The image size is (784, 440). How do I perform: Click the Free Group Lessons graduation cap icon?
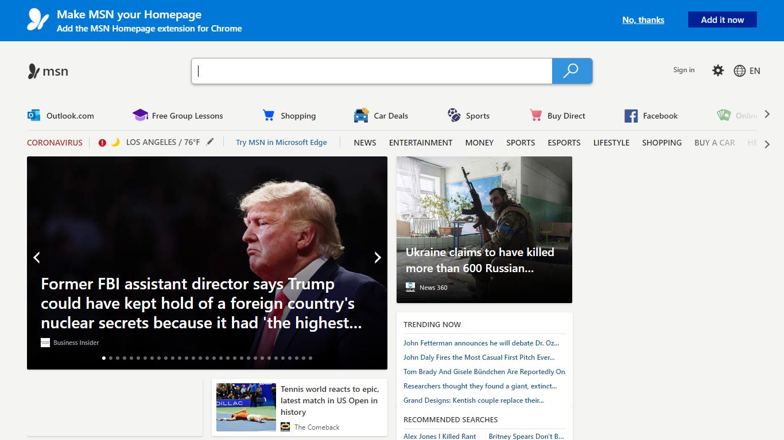coord(140,115)
